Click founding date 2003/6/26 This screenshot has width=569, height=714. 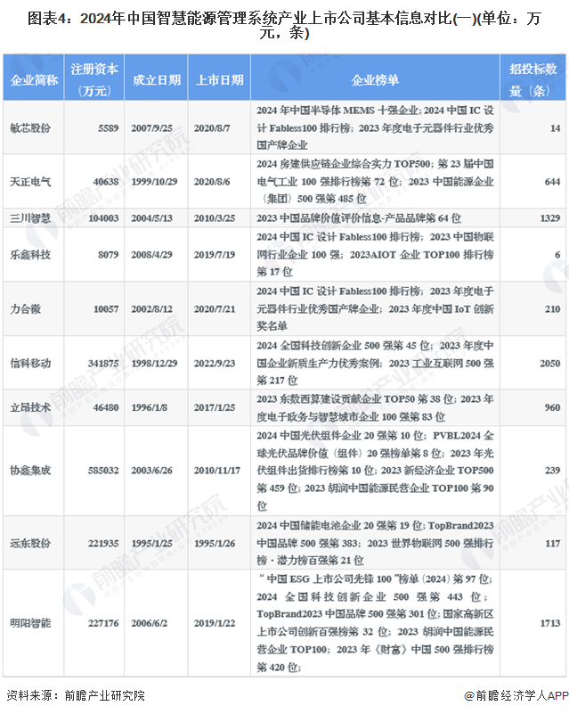tap(152, 471)
